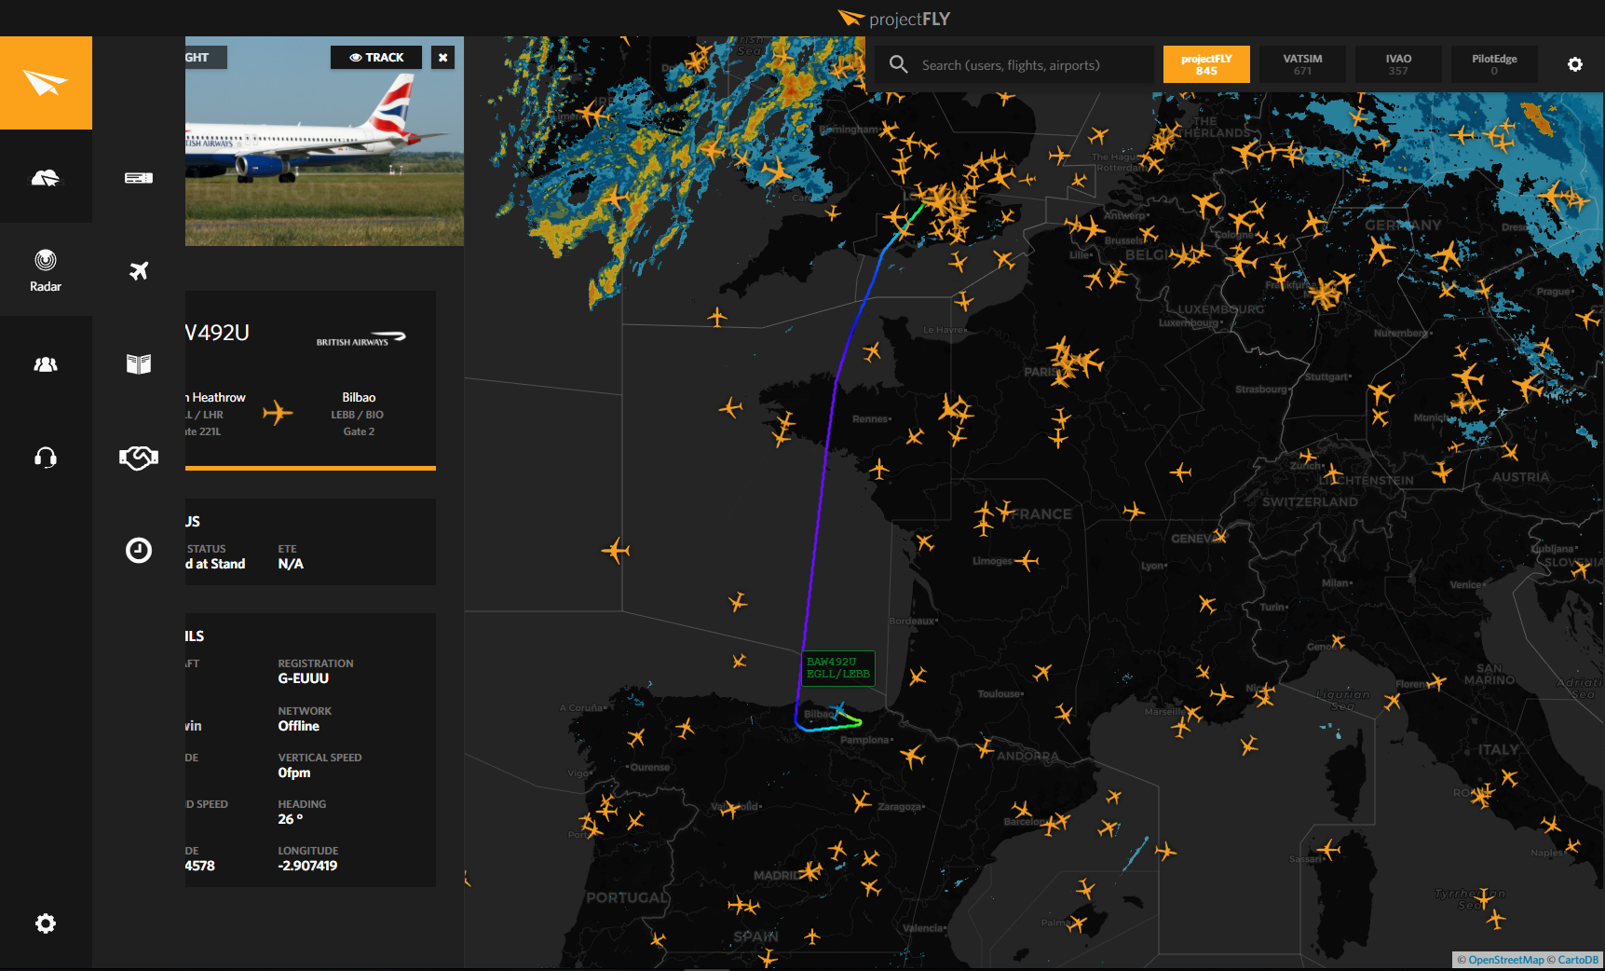Click the orange plane between Heathrow and Bilbao

tap(278, 412)
